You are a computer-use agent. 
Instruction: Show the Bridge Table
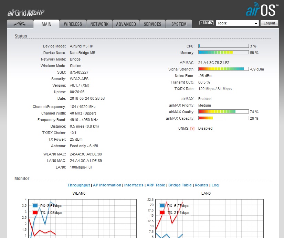pyautogui.click(x=180, y=185)
